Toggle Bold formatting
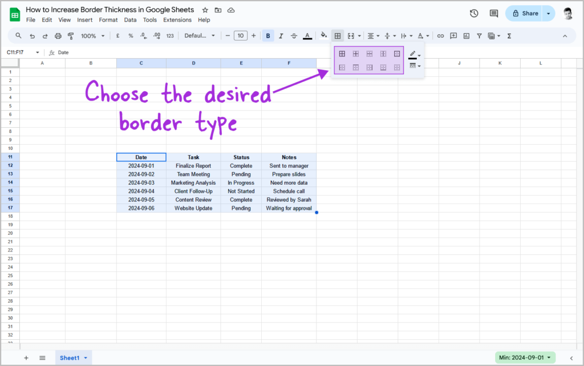 (268, 36)
